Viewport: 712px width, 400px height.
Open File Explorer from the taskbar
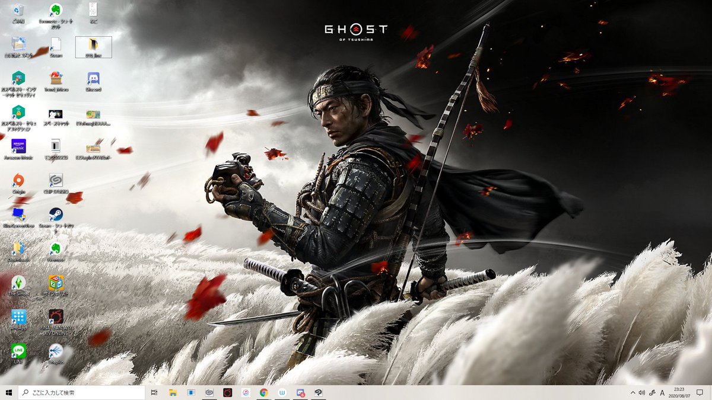(173, 393)
